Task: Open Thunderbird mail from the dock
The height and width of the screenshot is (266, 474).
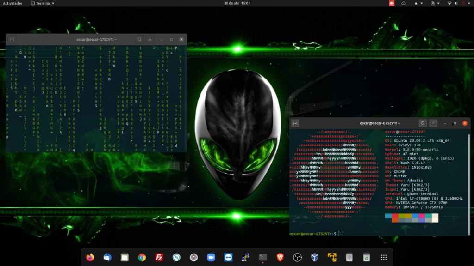Action: pos(107,257)
